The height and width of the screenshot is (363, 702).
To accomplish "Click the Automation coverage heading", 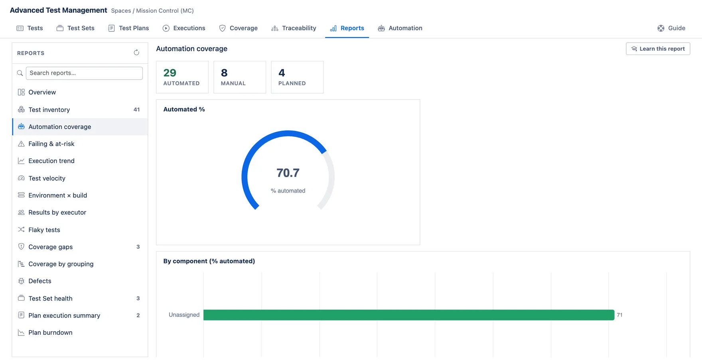I will pos(191,49).
